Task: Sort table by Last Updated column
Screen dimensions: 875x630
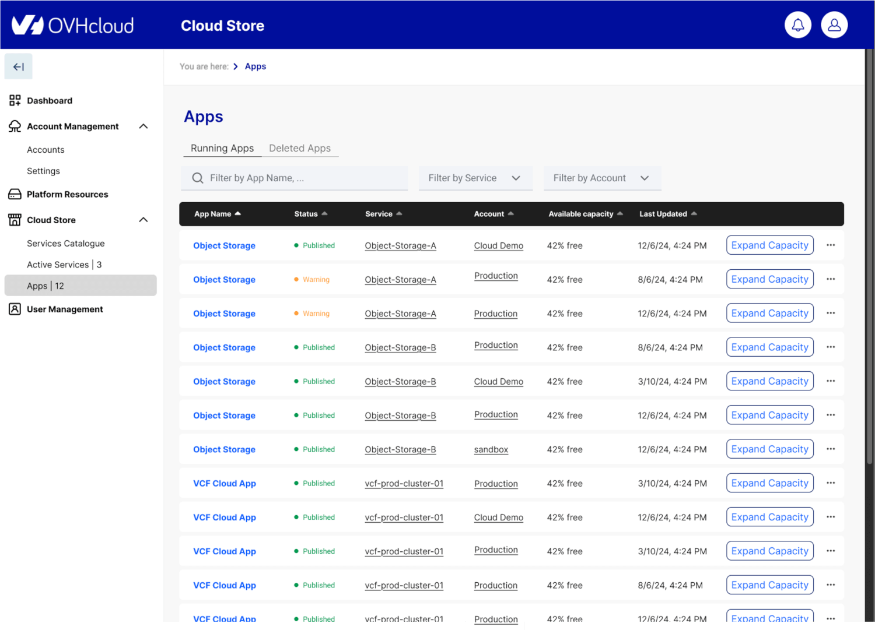Action: 667,214
